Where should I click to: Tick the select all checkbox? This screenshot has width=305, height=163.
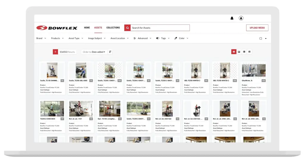pyautogui.click(x=261, y=38)
